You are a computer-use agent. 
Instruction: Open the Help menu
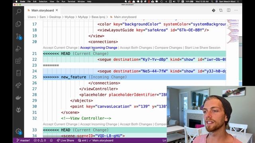[89, 2]
